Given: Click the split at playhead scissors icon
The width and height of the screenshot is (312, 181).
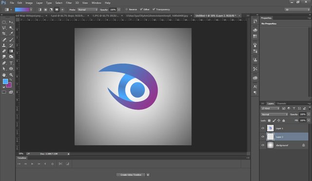Looking at the screenshot, I should [x=60, y=163].
